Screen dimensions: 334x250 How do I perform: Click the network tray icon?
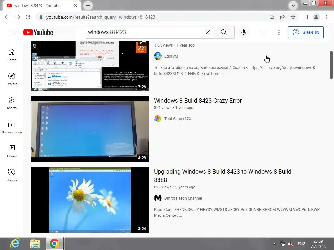pyautogui.click(x=283, y=244)
